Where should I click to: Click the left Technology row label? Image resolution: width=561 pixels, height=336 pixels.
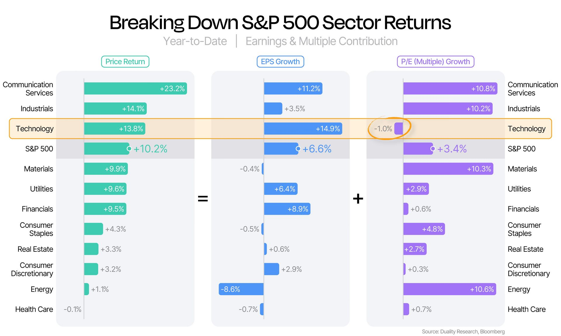point(34,129)
